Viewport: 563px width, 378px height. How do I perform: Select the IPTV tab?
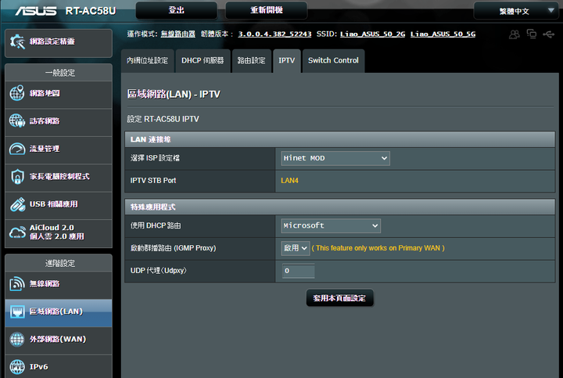coord(287,61)
